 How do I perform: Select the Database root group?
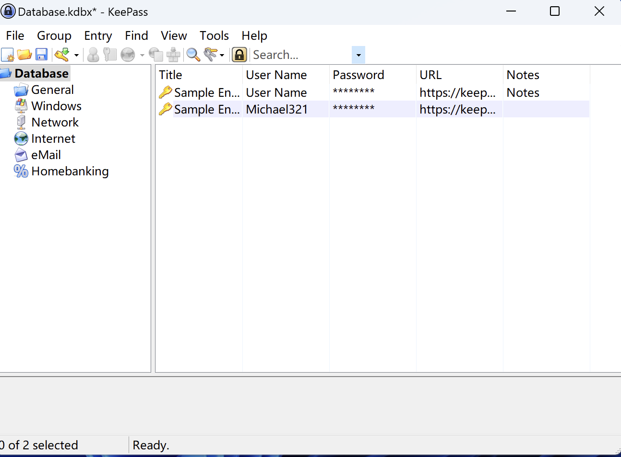coord(42,73)
